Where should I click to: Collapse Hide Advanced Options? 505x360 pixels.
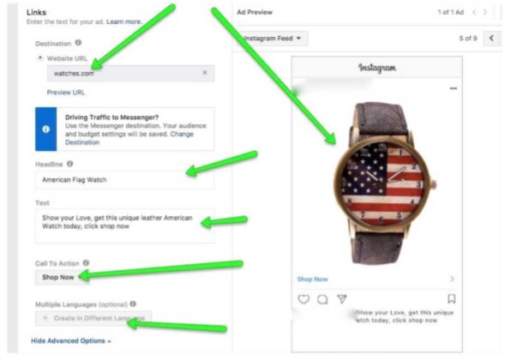(71, 340)
